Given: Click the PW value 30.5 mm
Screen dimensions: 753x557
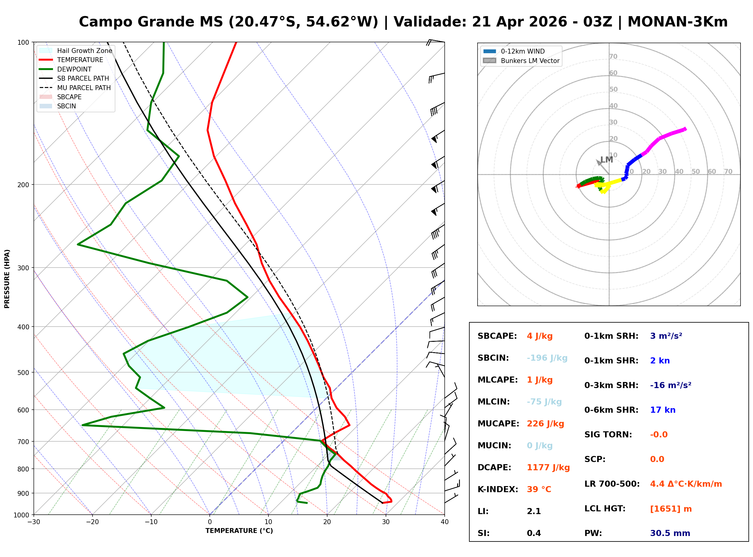Looking at the screenshot, I should coord(670,533).
